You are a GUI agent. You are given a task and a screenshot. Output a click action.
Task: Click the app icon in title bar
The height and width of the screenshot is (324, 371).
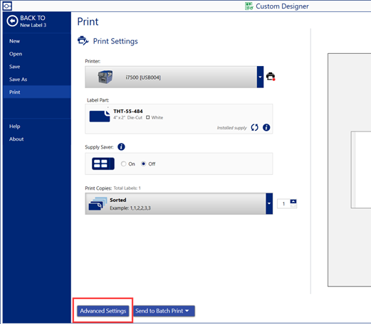7,6
